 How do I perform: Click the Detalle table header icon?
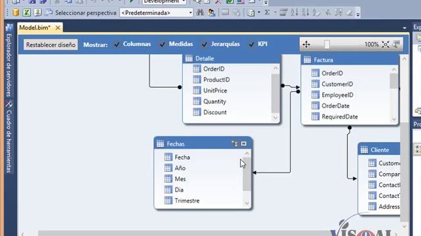(x=189, y=58)
